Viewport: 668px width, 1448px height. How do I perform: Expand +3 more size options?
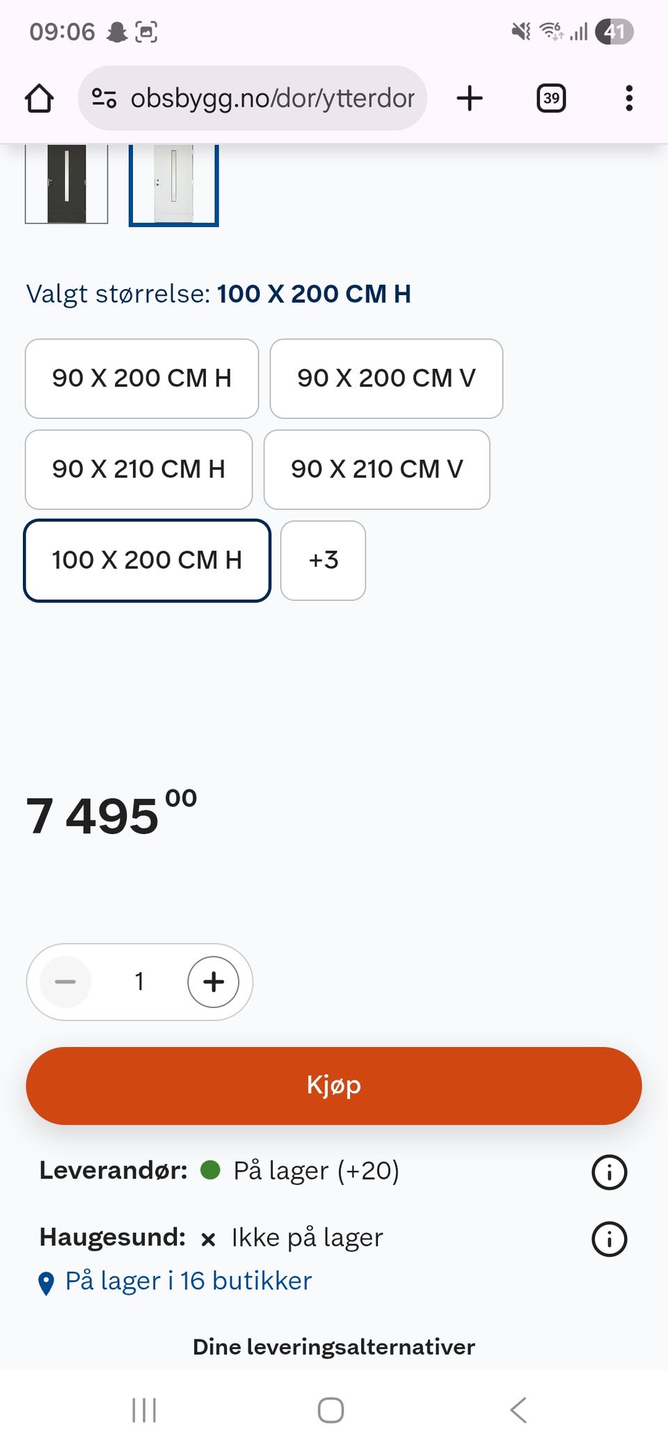(324, 560)
